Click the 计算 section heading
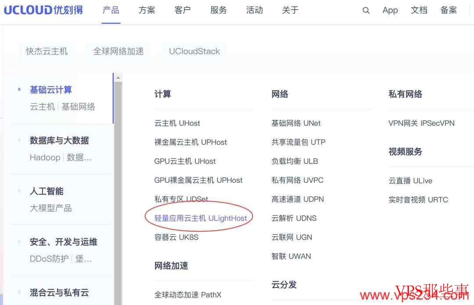 [163, 94]
